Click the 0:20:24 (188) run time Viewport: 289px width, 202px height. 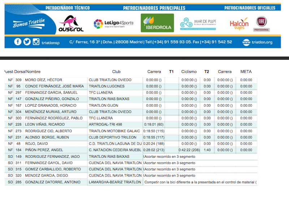pos(154,144)
